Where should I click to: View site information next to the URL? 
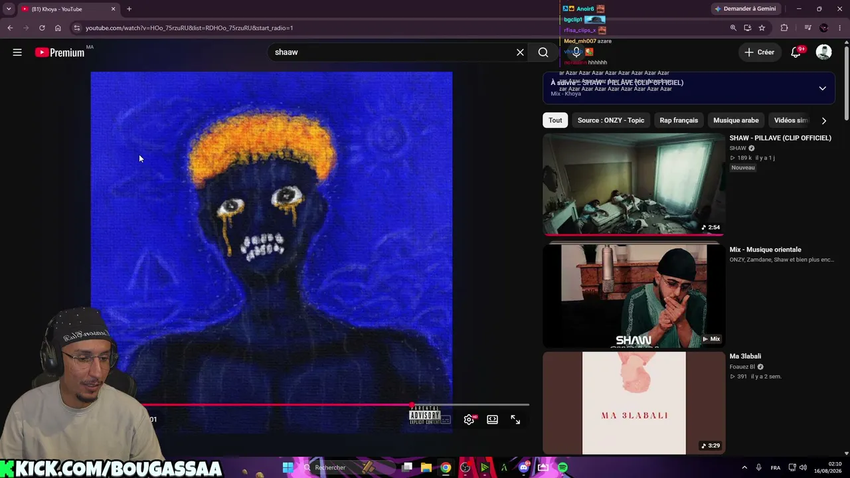[x=76, y=28]
